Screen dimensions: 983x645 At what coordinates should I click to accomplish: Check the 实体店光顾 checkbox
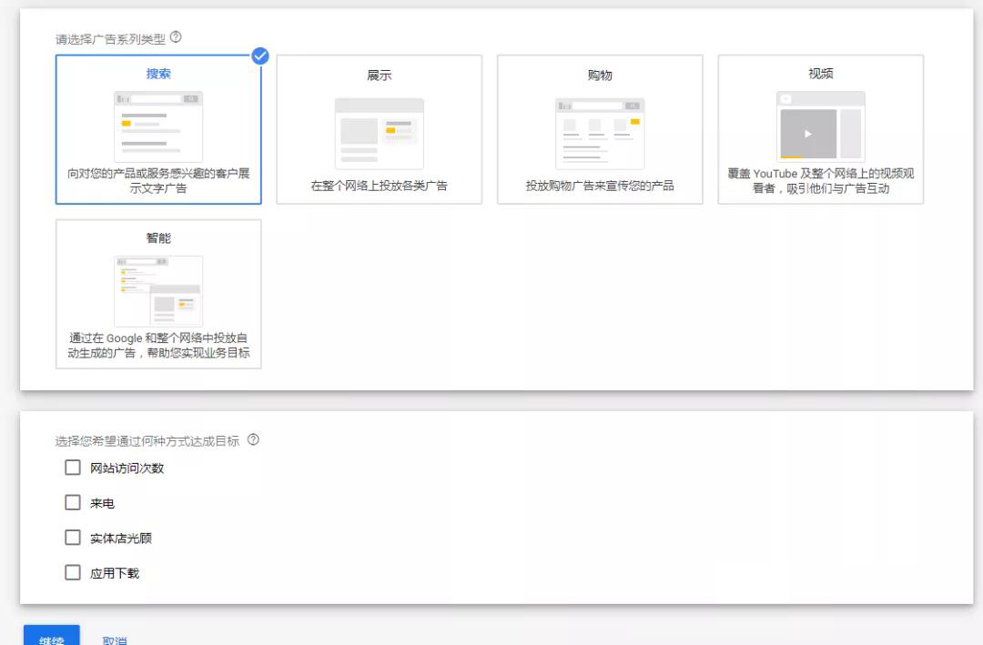[73, 538]
